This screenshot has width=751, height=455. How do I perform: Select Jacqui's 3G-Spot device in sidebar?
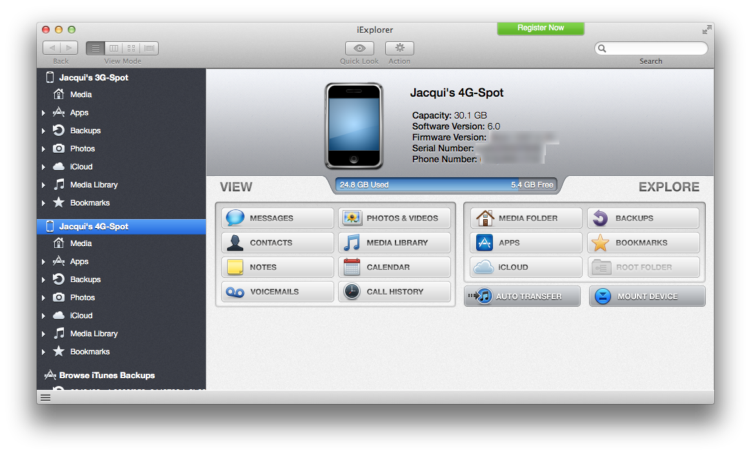tap(122, 77)
